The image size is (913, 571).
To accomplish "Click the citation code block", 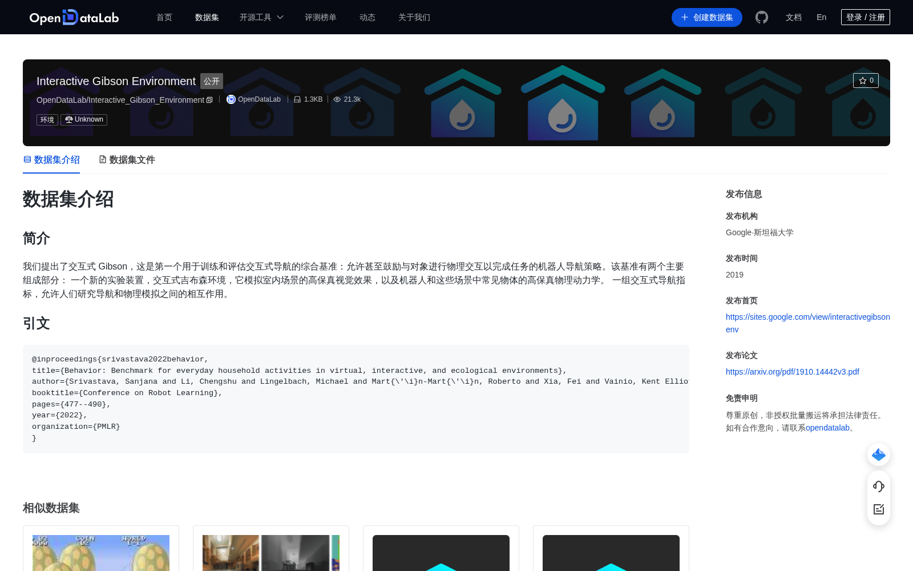I will [x=356, y=399].
